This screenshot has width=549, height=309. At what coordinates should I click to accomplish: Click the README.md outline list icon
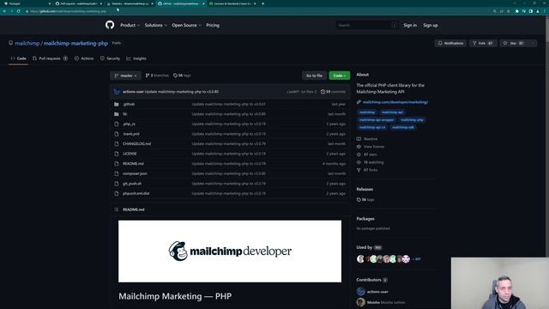(117, 209)
